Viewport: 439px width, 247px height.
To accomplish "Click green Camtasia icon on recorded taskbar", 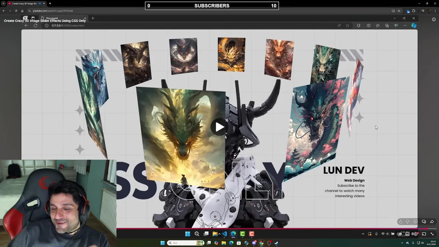I will click(242, 234).
